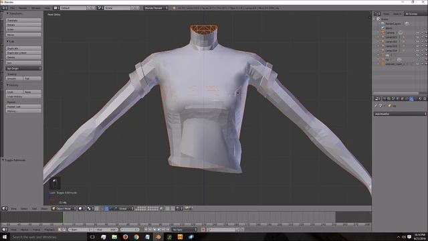Open the 3D viewport Select menu

tap(24, 208)
